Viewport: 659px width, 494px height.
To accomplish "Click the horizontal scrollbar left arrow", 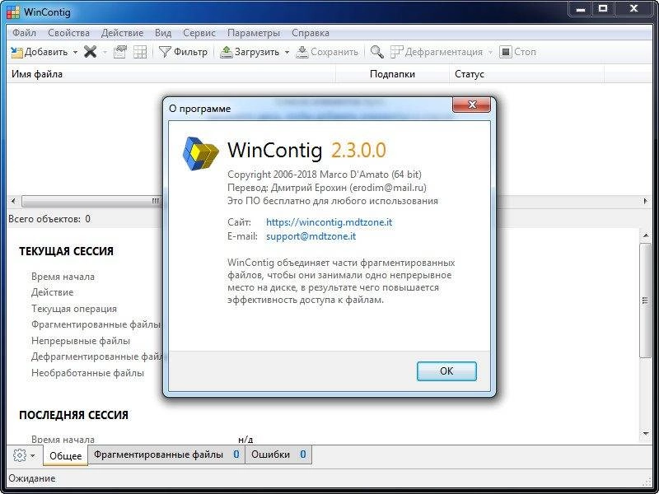I will point(13,201).
